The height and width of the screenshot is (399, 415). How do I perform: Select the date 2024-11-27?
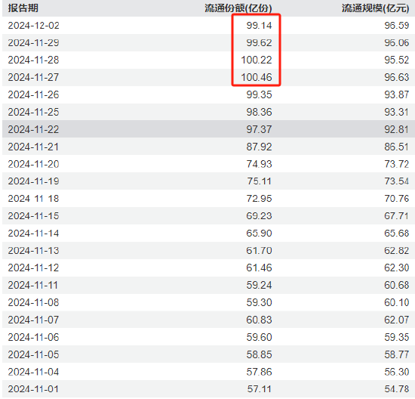tap(34, 77)
